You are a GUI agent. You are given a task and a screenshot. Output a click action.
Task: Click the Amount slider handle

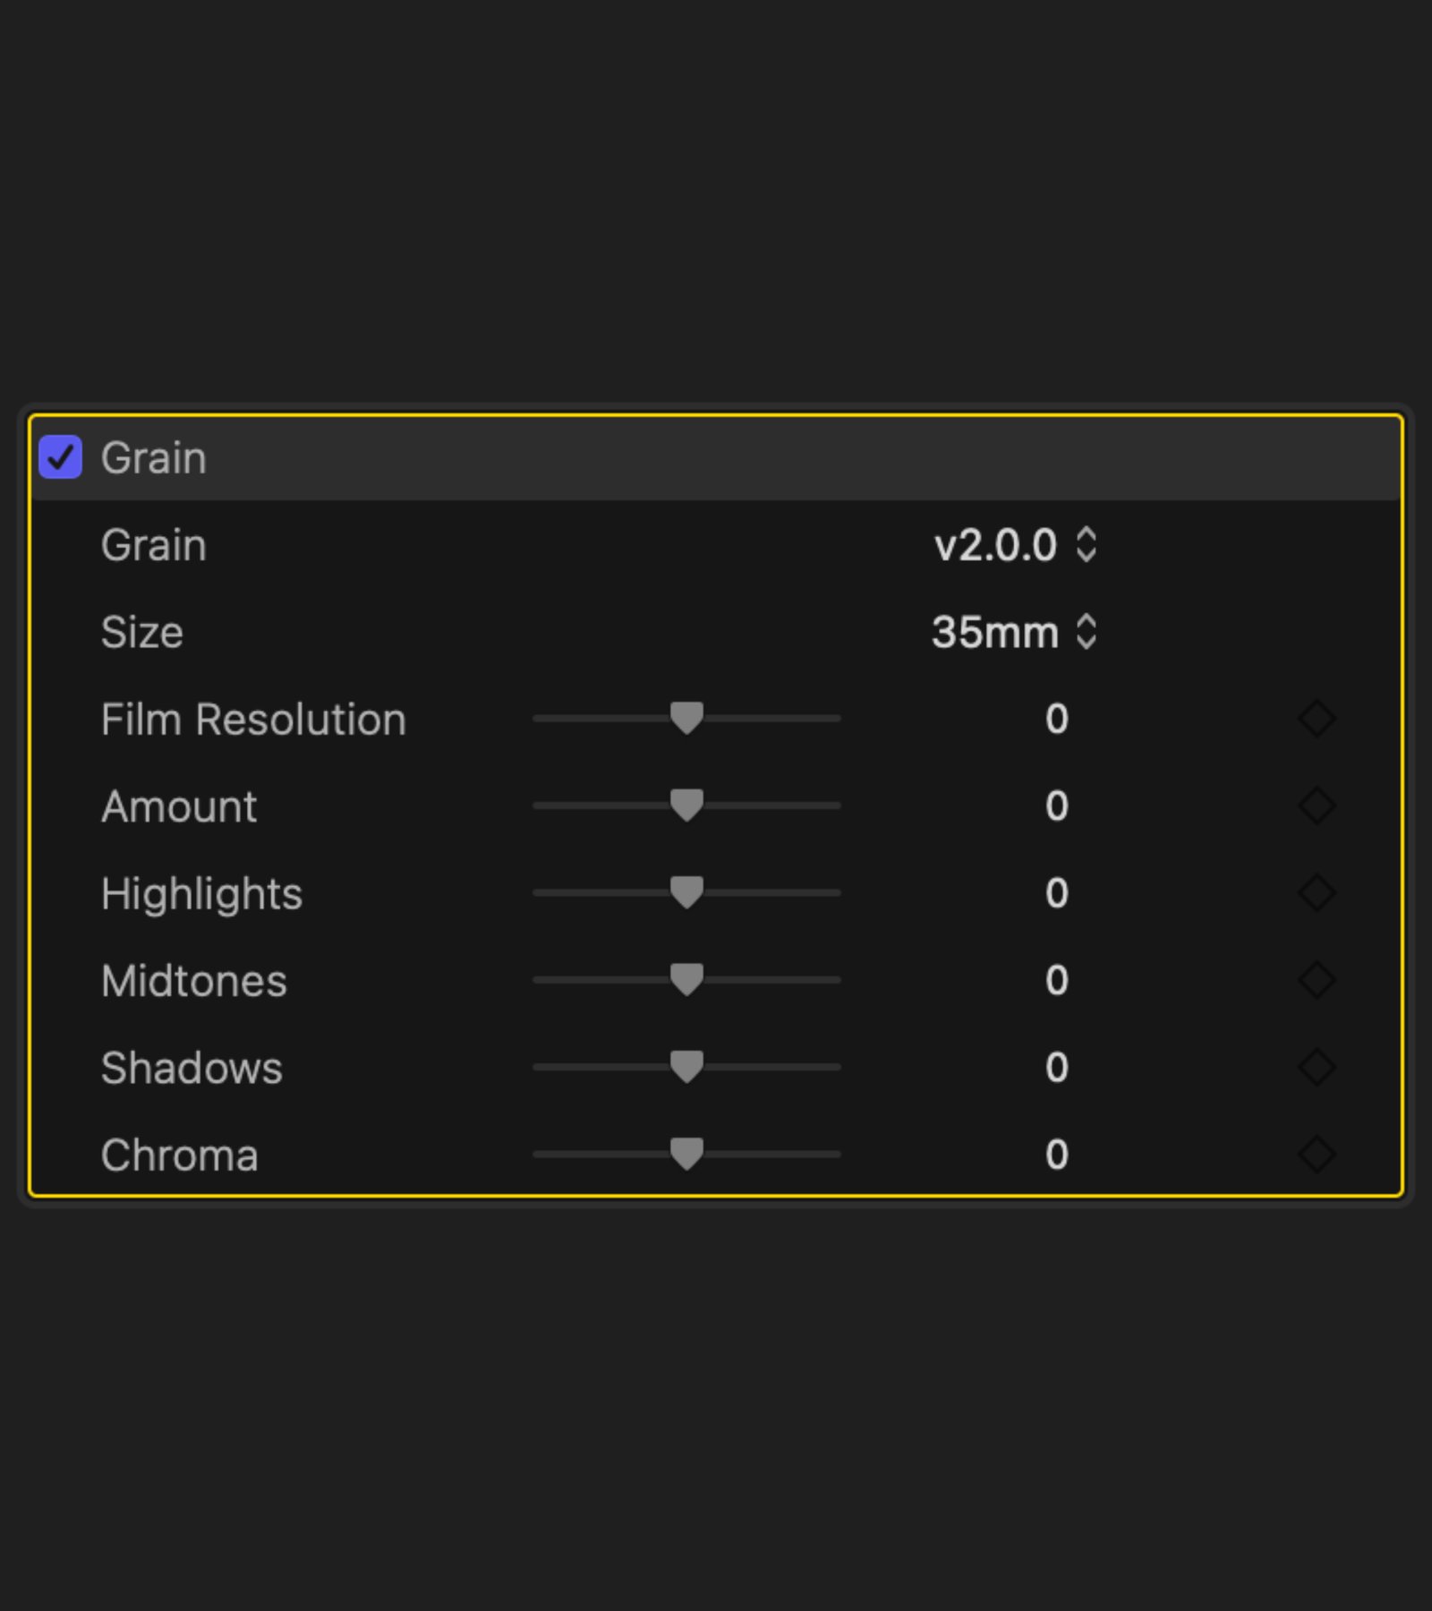pos(687,805)
